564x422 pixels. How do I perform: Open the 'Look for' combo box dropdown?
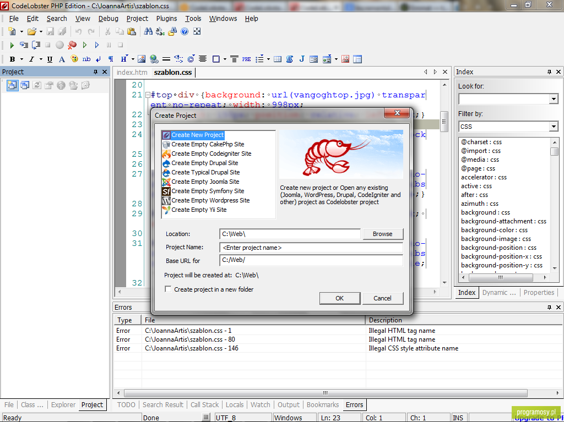pos(554,99)
